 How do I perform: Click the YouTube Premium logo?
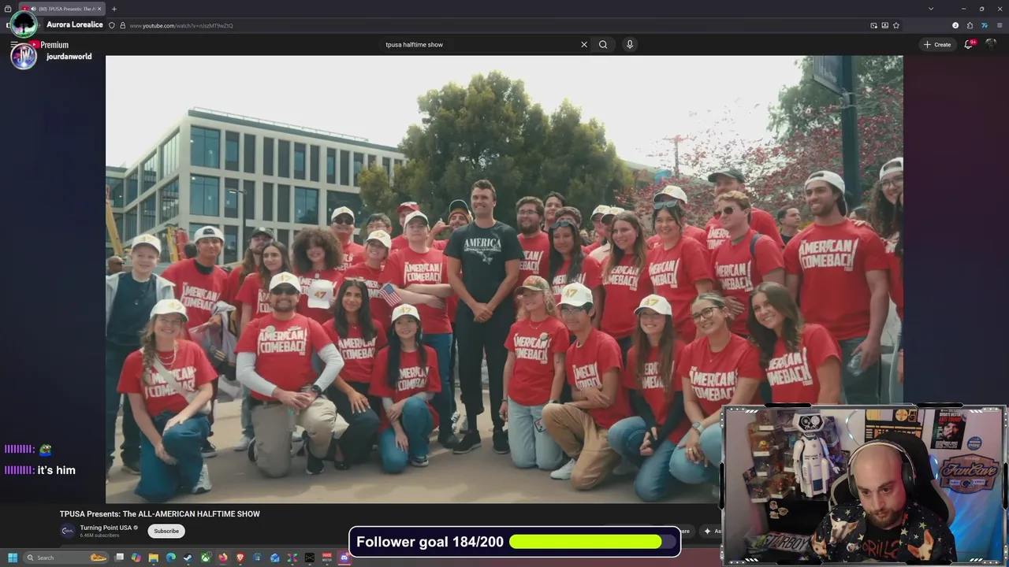pyautogui.click(x=50, y=45)
